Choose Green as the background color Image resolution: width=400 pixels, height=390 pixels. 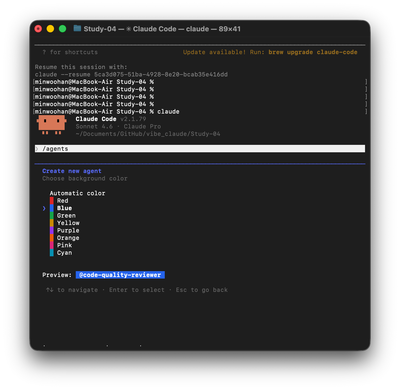tap(66, 216)
